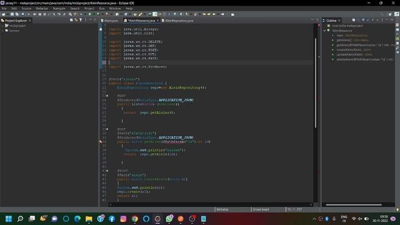Click the Save icon in toolbar
This screenshot has height=225, width=400.
(12, 14)
